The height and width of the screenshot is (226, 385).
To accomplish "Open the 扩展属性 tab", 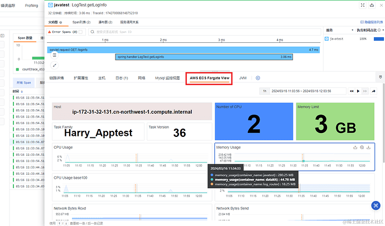I will (x=81, y=78).
